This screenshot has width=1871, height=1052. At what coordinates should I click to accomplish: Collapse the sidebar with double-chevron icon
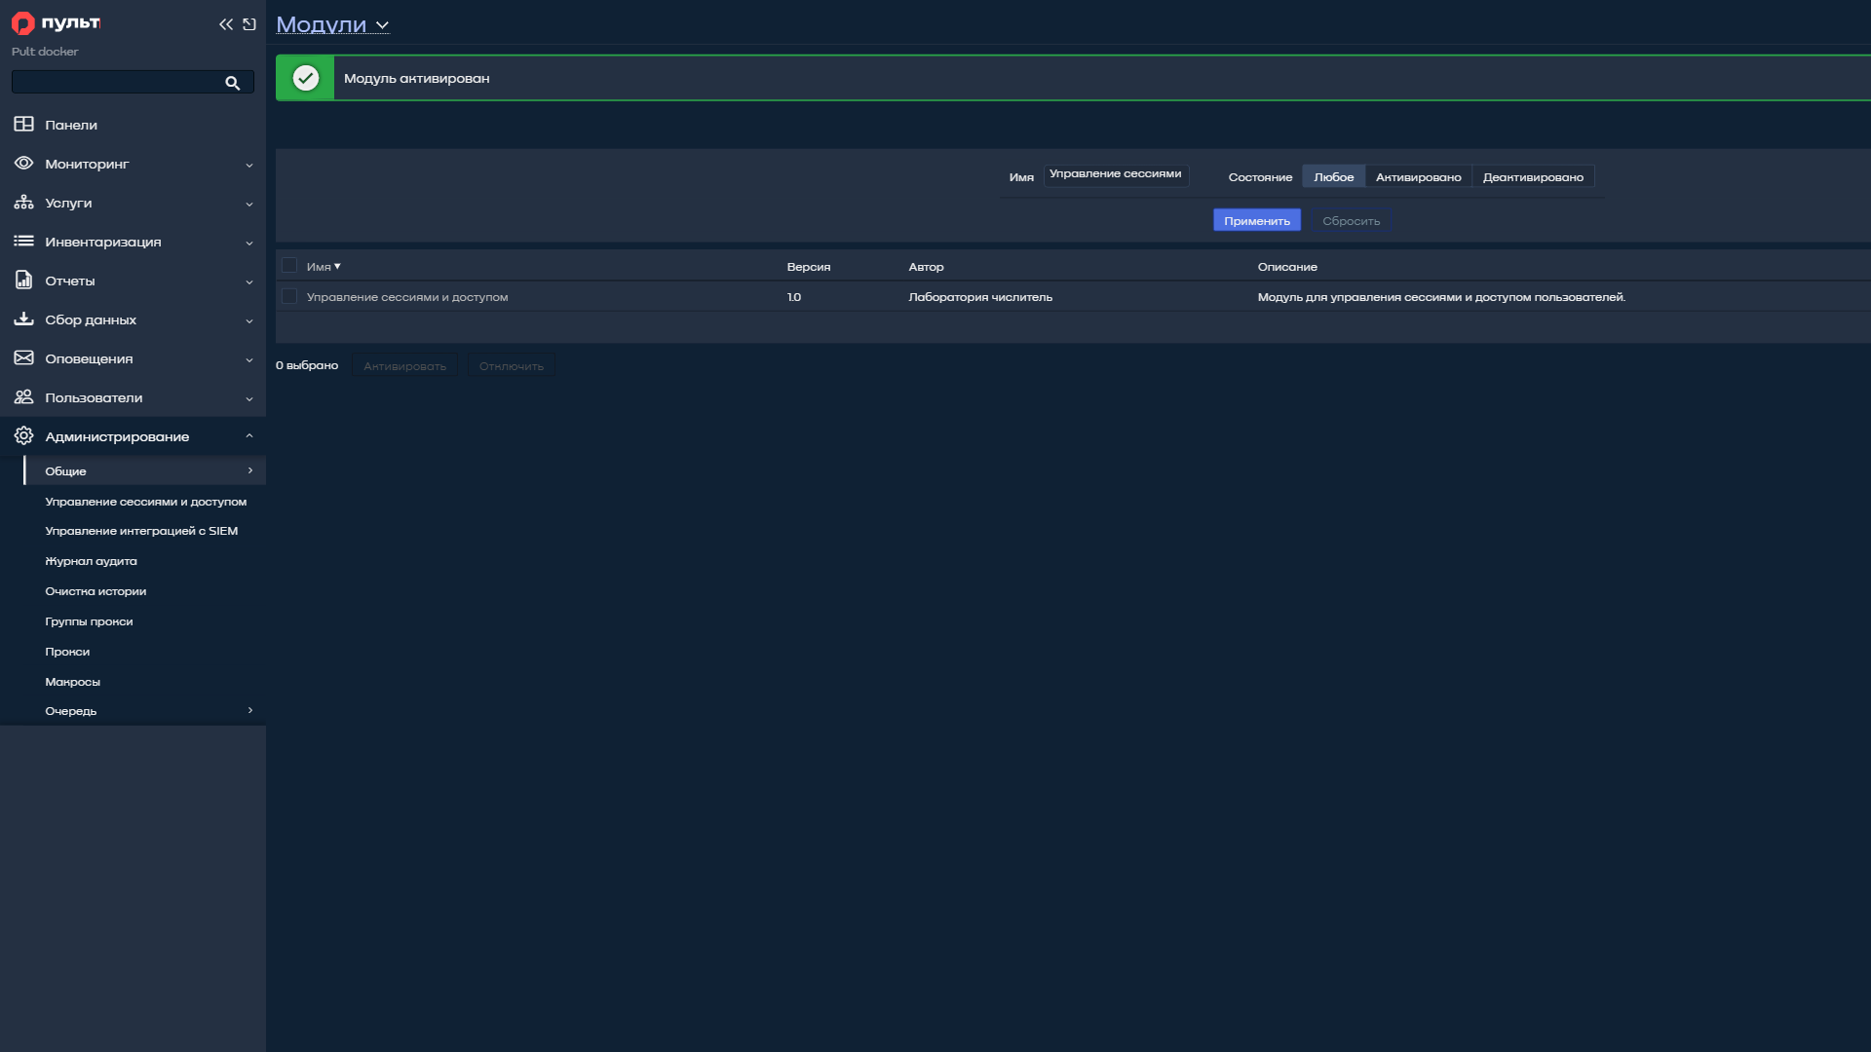click(226, 24)
